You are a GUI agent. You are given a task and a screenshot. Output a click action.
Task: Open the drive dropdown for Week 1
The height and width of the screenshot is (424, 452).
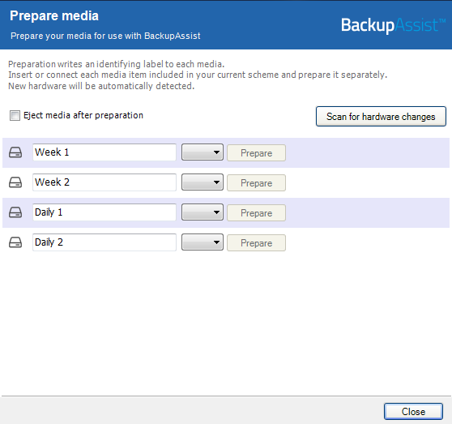click(x=203, y=152)
